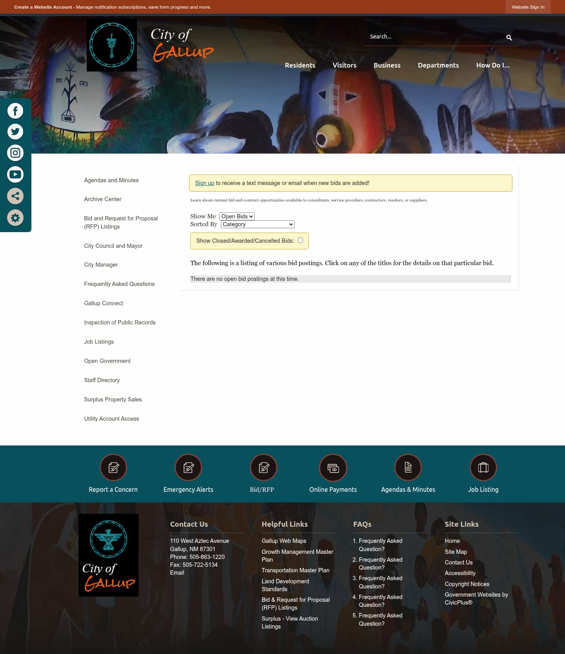Open Land Development Standards link
The height and width of the screenshot is (654, 565).
(285, 585)
